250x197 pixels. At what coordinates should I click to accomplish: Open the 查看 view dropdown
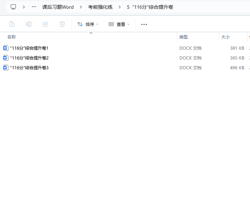(x=119, y=24)
